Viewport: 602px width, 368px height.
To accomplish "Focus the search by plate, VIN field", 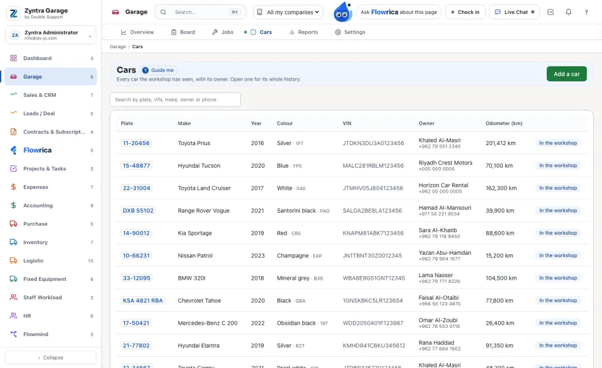I will 175,100.
